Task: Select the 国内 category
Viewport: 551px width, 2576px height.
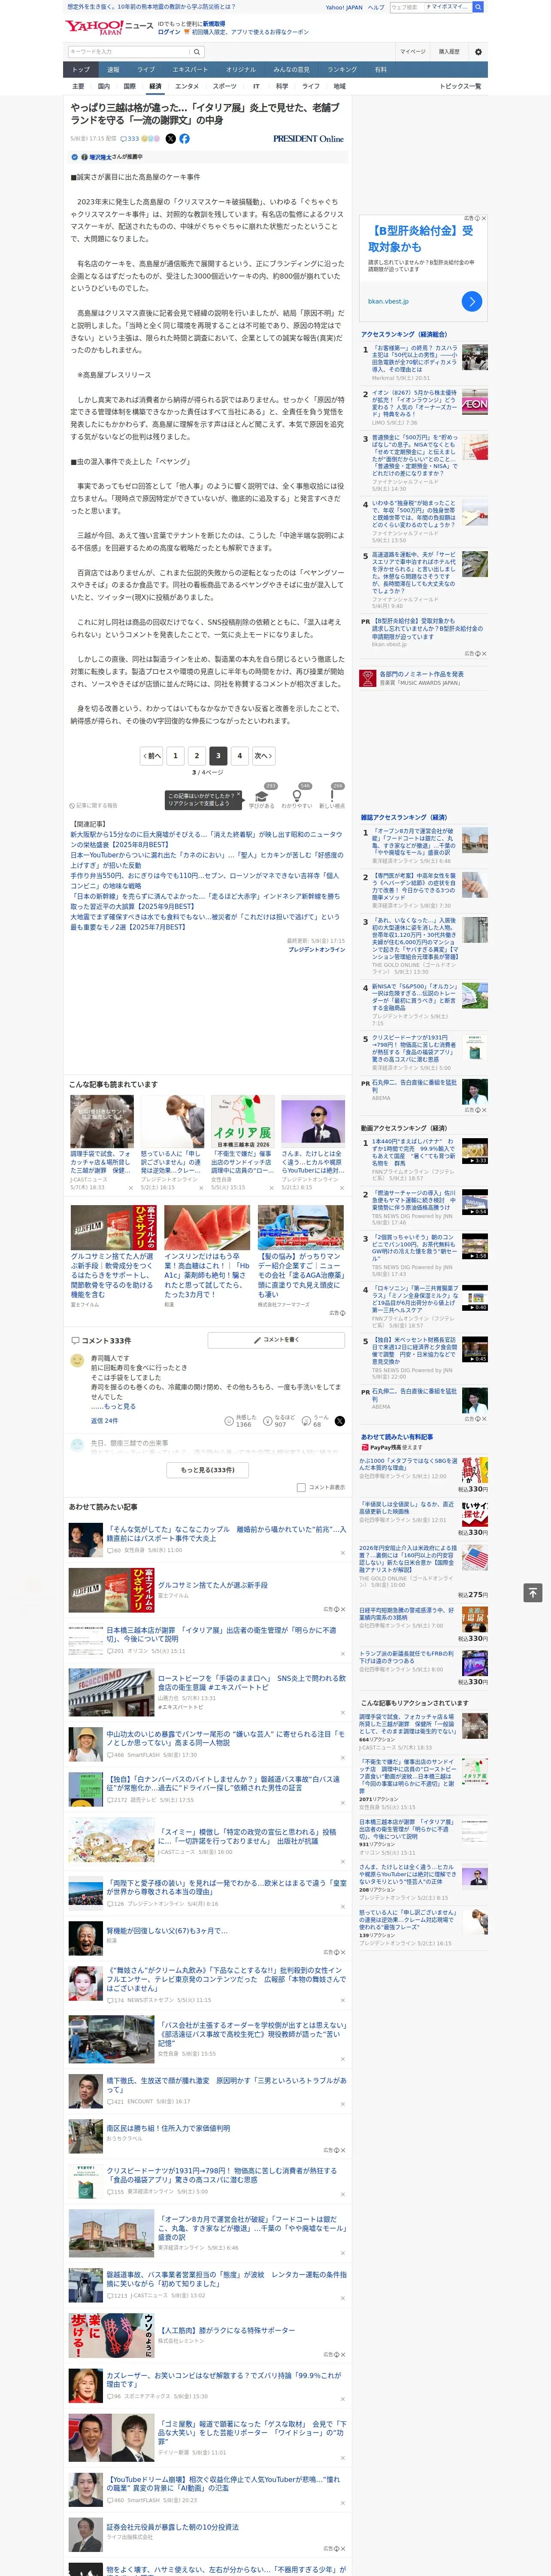Action: pyautogui.click(x=104, y=86)
